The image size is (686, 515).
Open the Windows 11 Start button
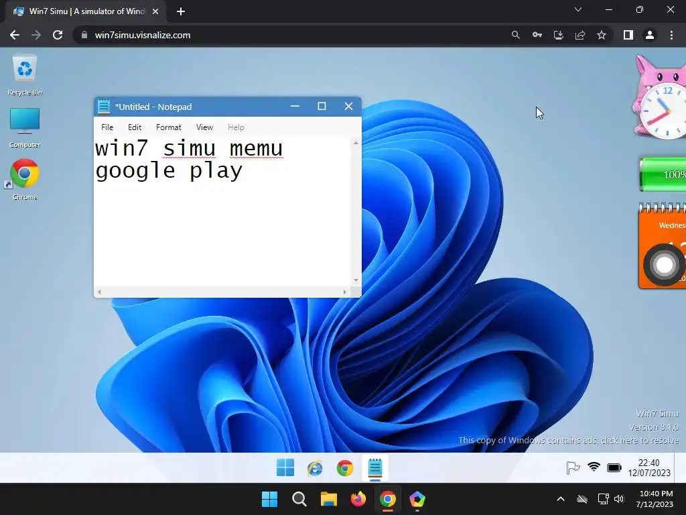[x=269, y=499]
